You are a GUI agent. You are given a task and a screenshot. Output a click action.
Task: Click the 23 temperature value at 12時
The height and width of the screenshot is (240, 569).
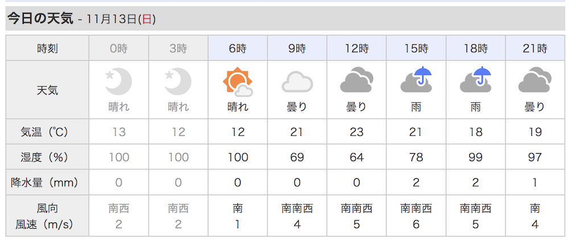(x=356, y=132)
